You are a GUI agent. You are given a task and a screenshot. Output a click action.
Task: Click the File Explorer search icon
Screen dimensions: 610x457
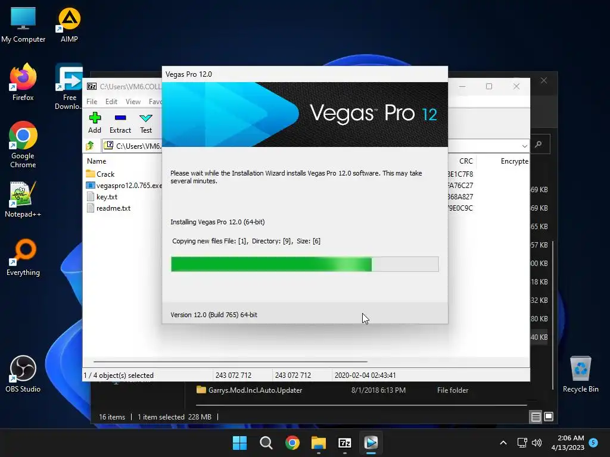(539, 145)
